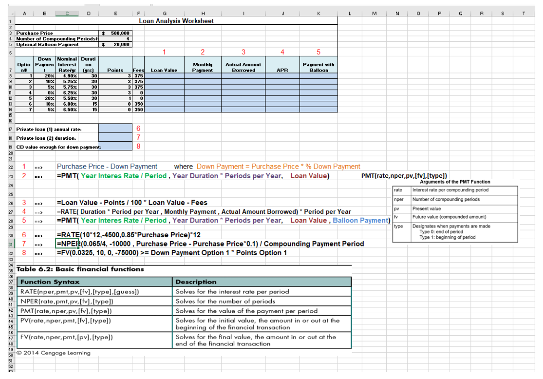Click the APR column header cell

(282, 65)
